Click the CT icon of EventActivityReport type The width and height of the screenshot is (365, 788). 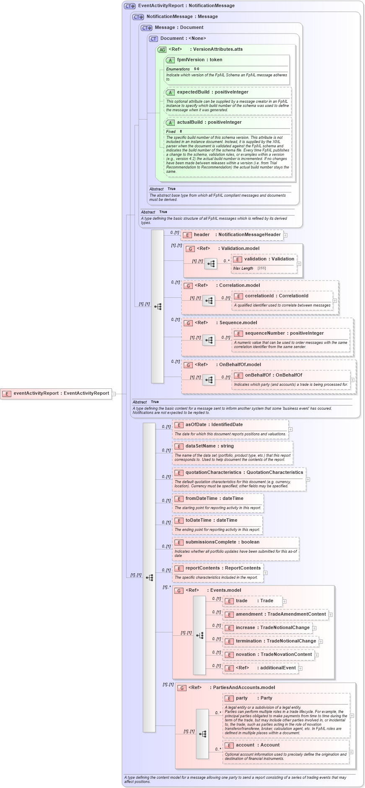point(130,6)
